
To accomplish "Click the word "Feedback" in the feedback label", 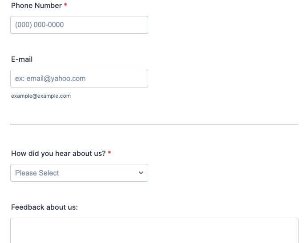I will [27, 207].
